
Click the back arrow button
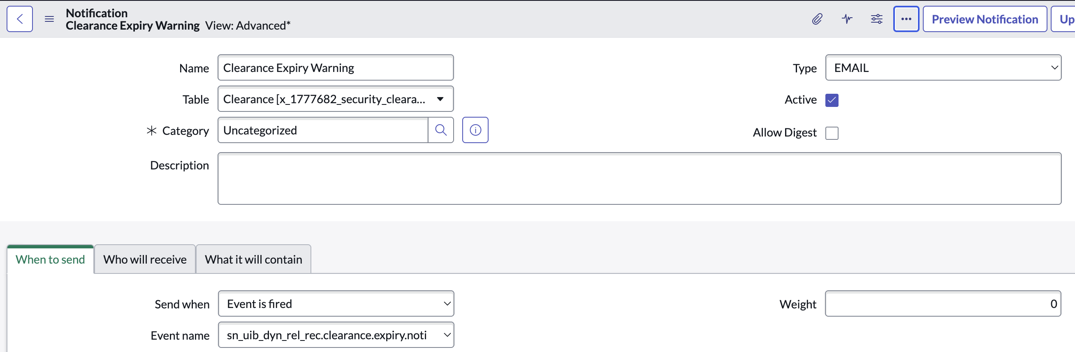pos(20,19)
